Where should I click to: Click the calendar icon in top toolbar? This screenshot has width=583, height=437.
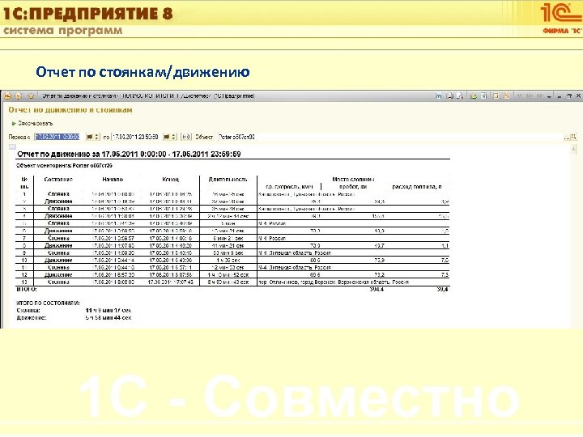[x=506, y=95]
